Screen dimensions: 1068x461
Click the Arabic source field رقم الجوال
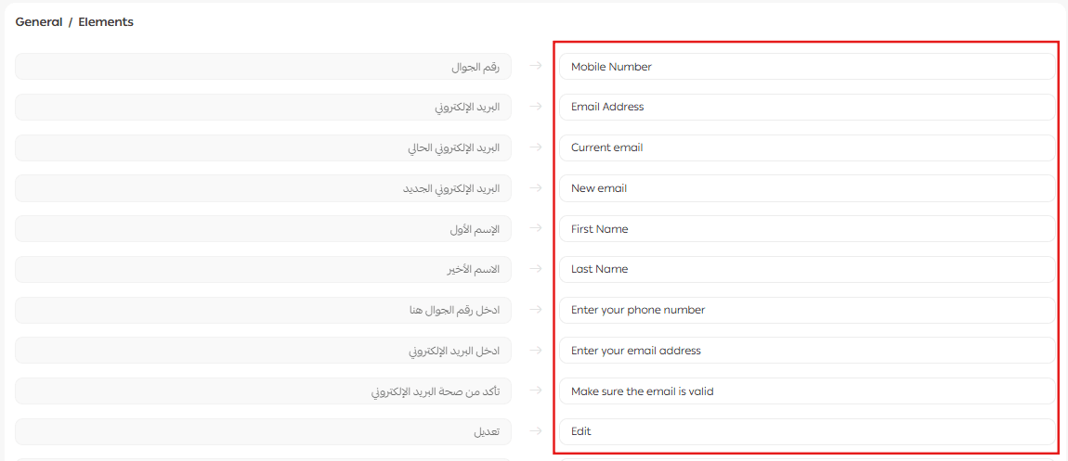pos(263,67)
